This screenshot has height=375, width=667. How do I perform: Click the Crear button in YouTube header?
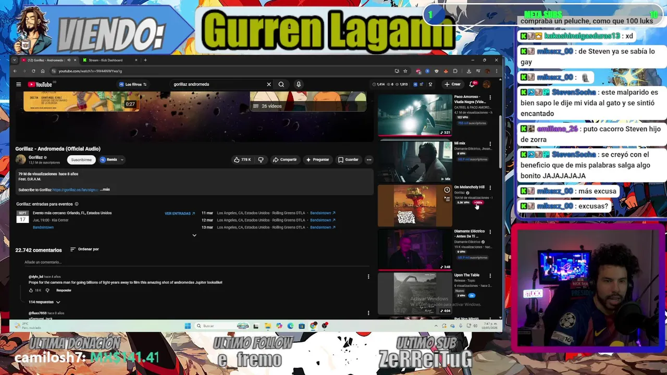click(452, 84)
